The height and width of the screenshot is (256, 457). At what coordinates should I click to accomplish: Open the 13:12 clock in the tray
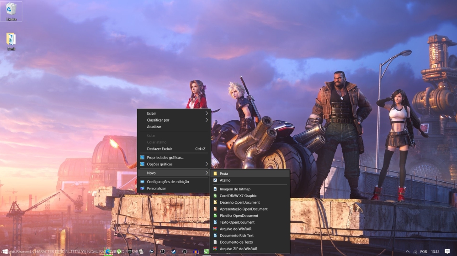click(x=435, y=251)
